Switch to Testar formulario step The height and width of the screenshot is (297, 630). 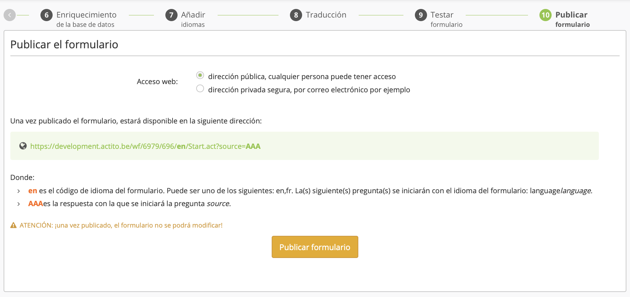pyautogui.click(x=446, y=19)
